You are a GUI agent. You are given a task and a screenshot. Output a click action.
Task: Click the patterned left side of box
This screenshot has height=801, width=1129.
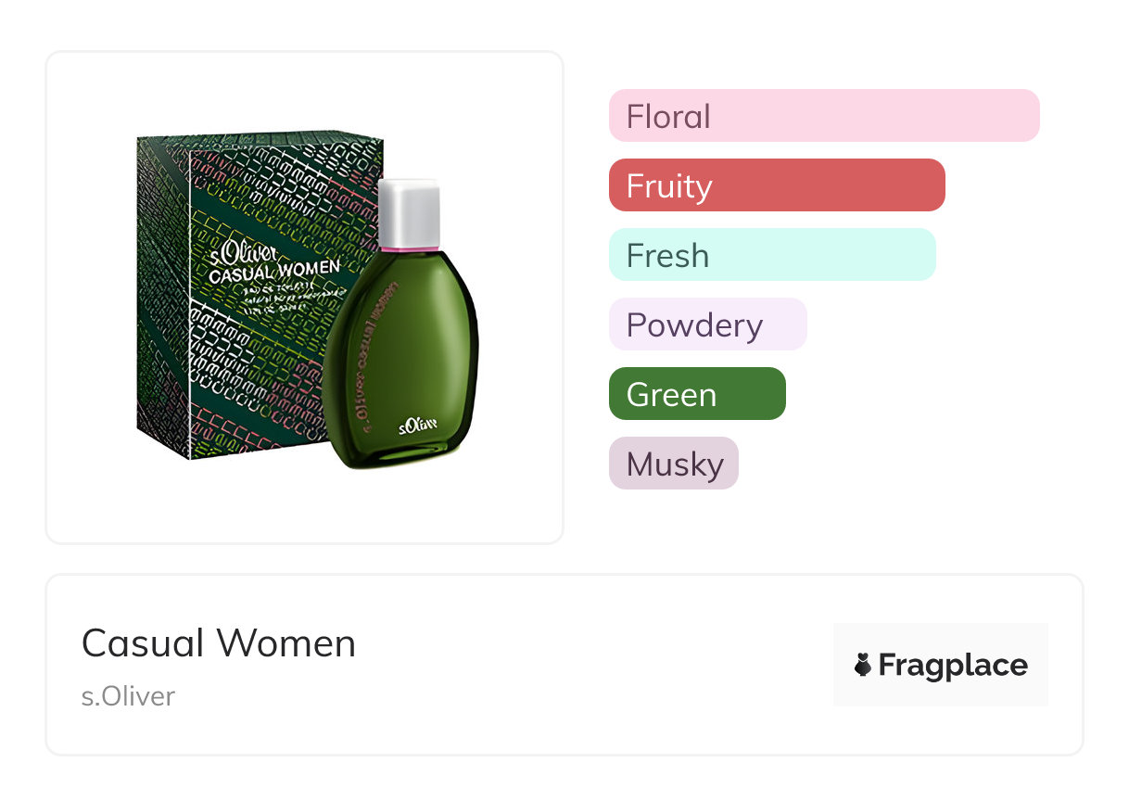pos(163,297)
